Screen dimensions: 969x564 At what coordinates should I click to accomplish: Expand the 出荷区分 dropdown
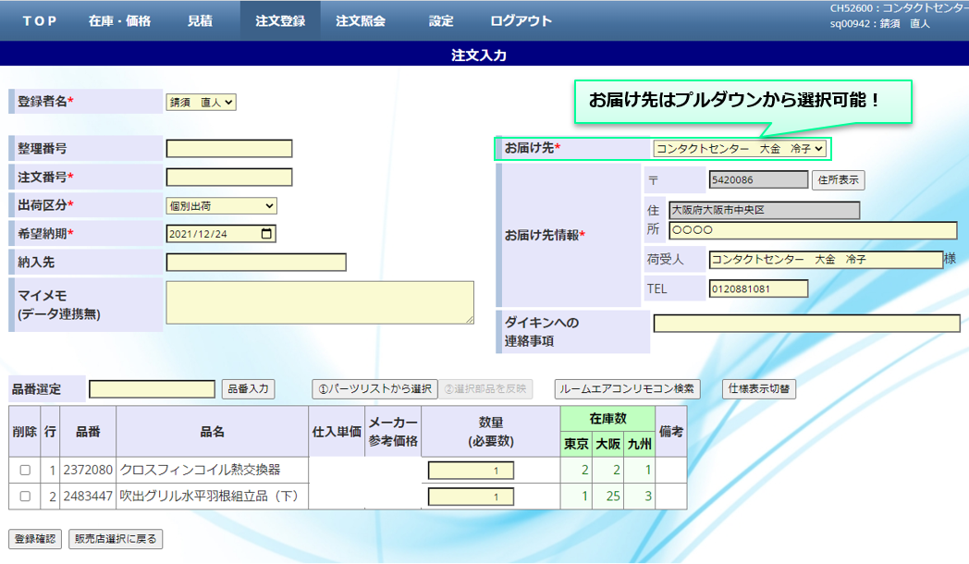(x=221, y=206)
